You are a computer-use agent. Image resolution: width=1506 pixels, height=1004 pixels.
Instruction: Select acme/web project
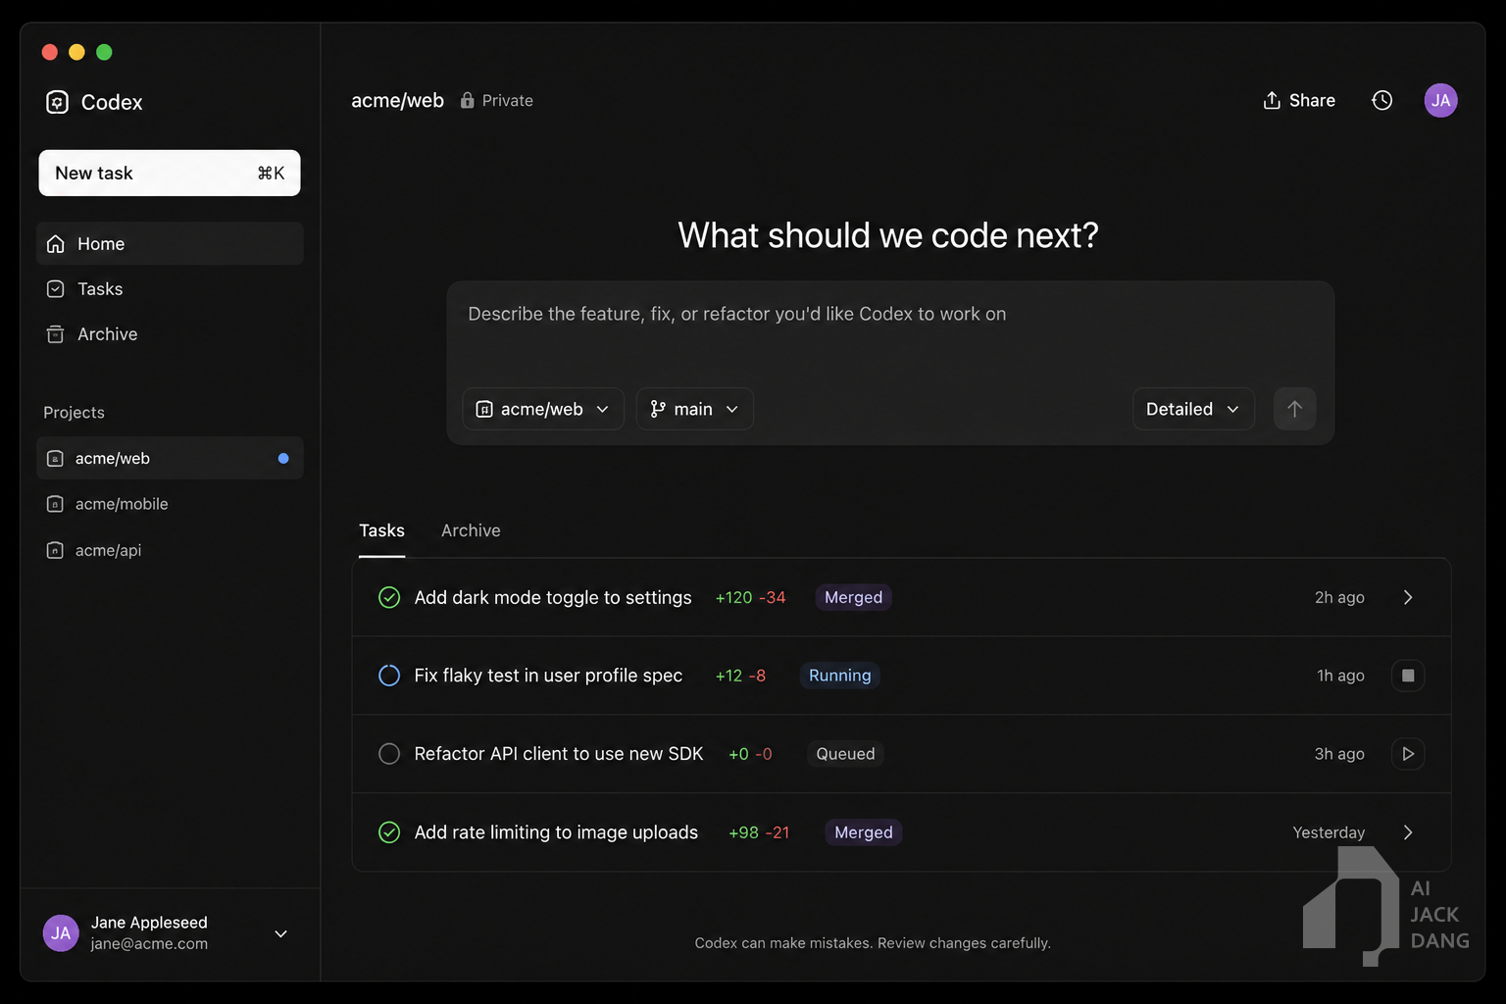(170, 458)
